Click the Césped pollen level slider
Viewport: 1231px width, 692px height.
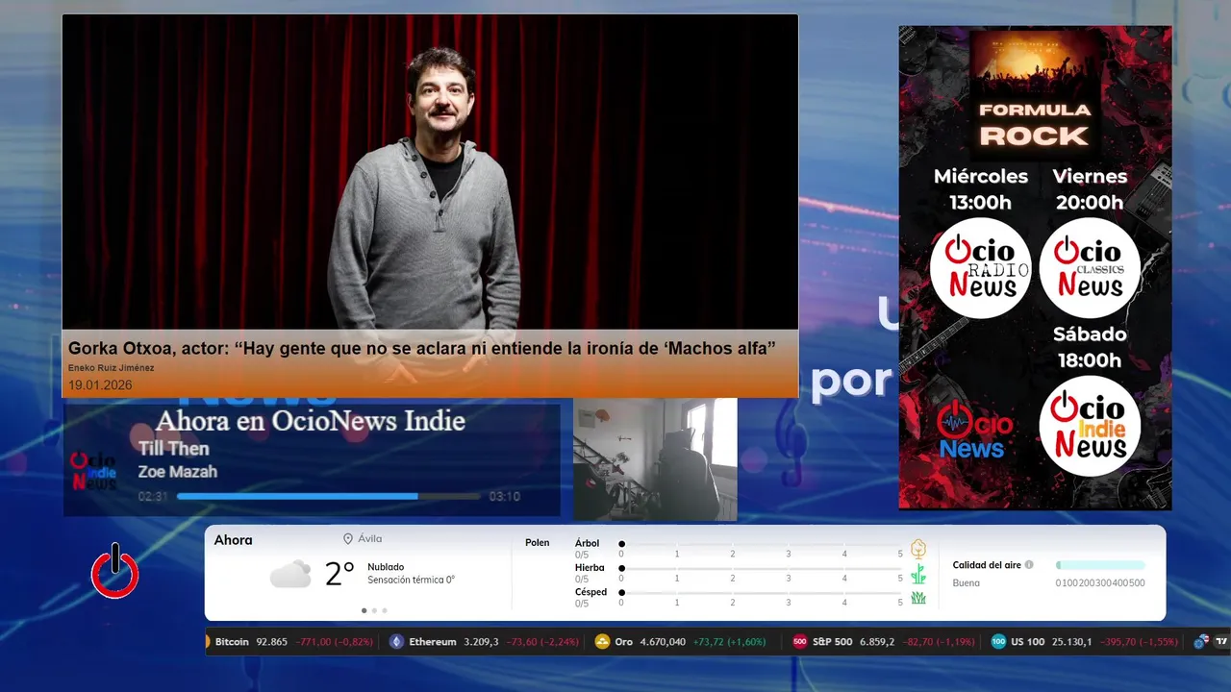[761, 592]
